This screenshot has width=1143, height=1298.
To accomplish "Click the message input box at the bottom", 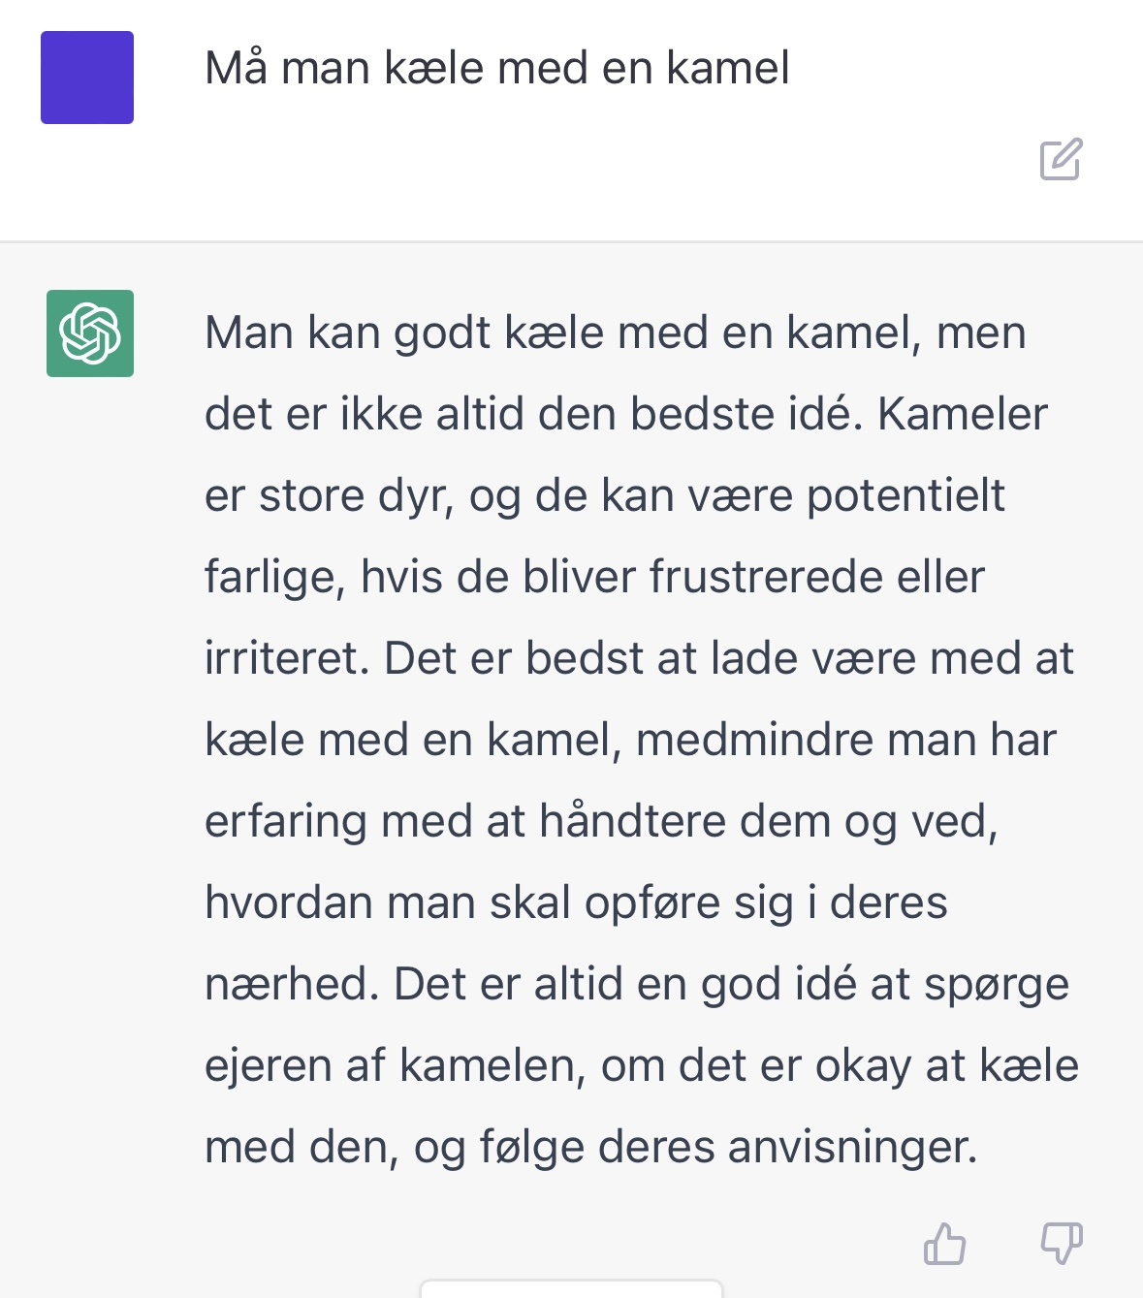I will click(570, 1289).
